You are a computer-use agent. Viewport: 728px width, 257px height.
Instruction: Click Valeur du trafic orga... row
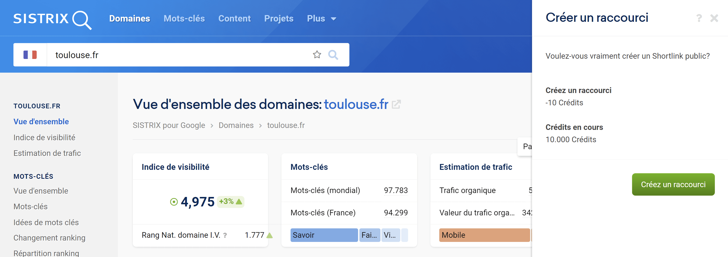point(481,213)
